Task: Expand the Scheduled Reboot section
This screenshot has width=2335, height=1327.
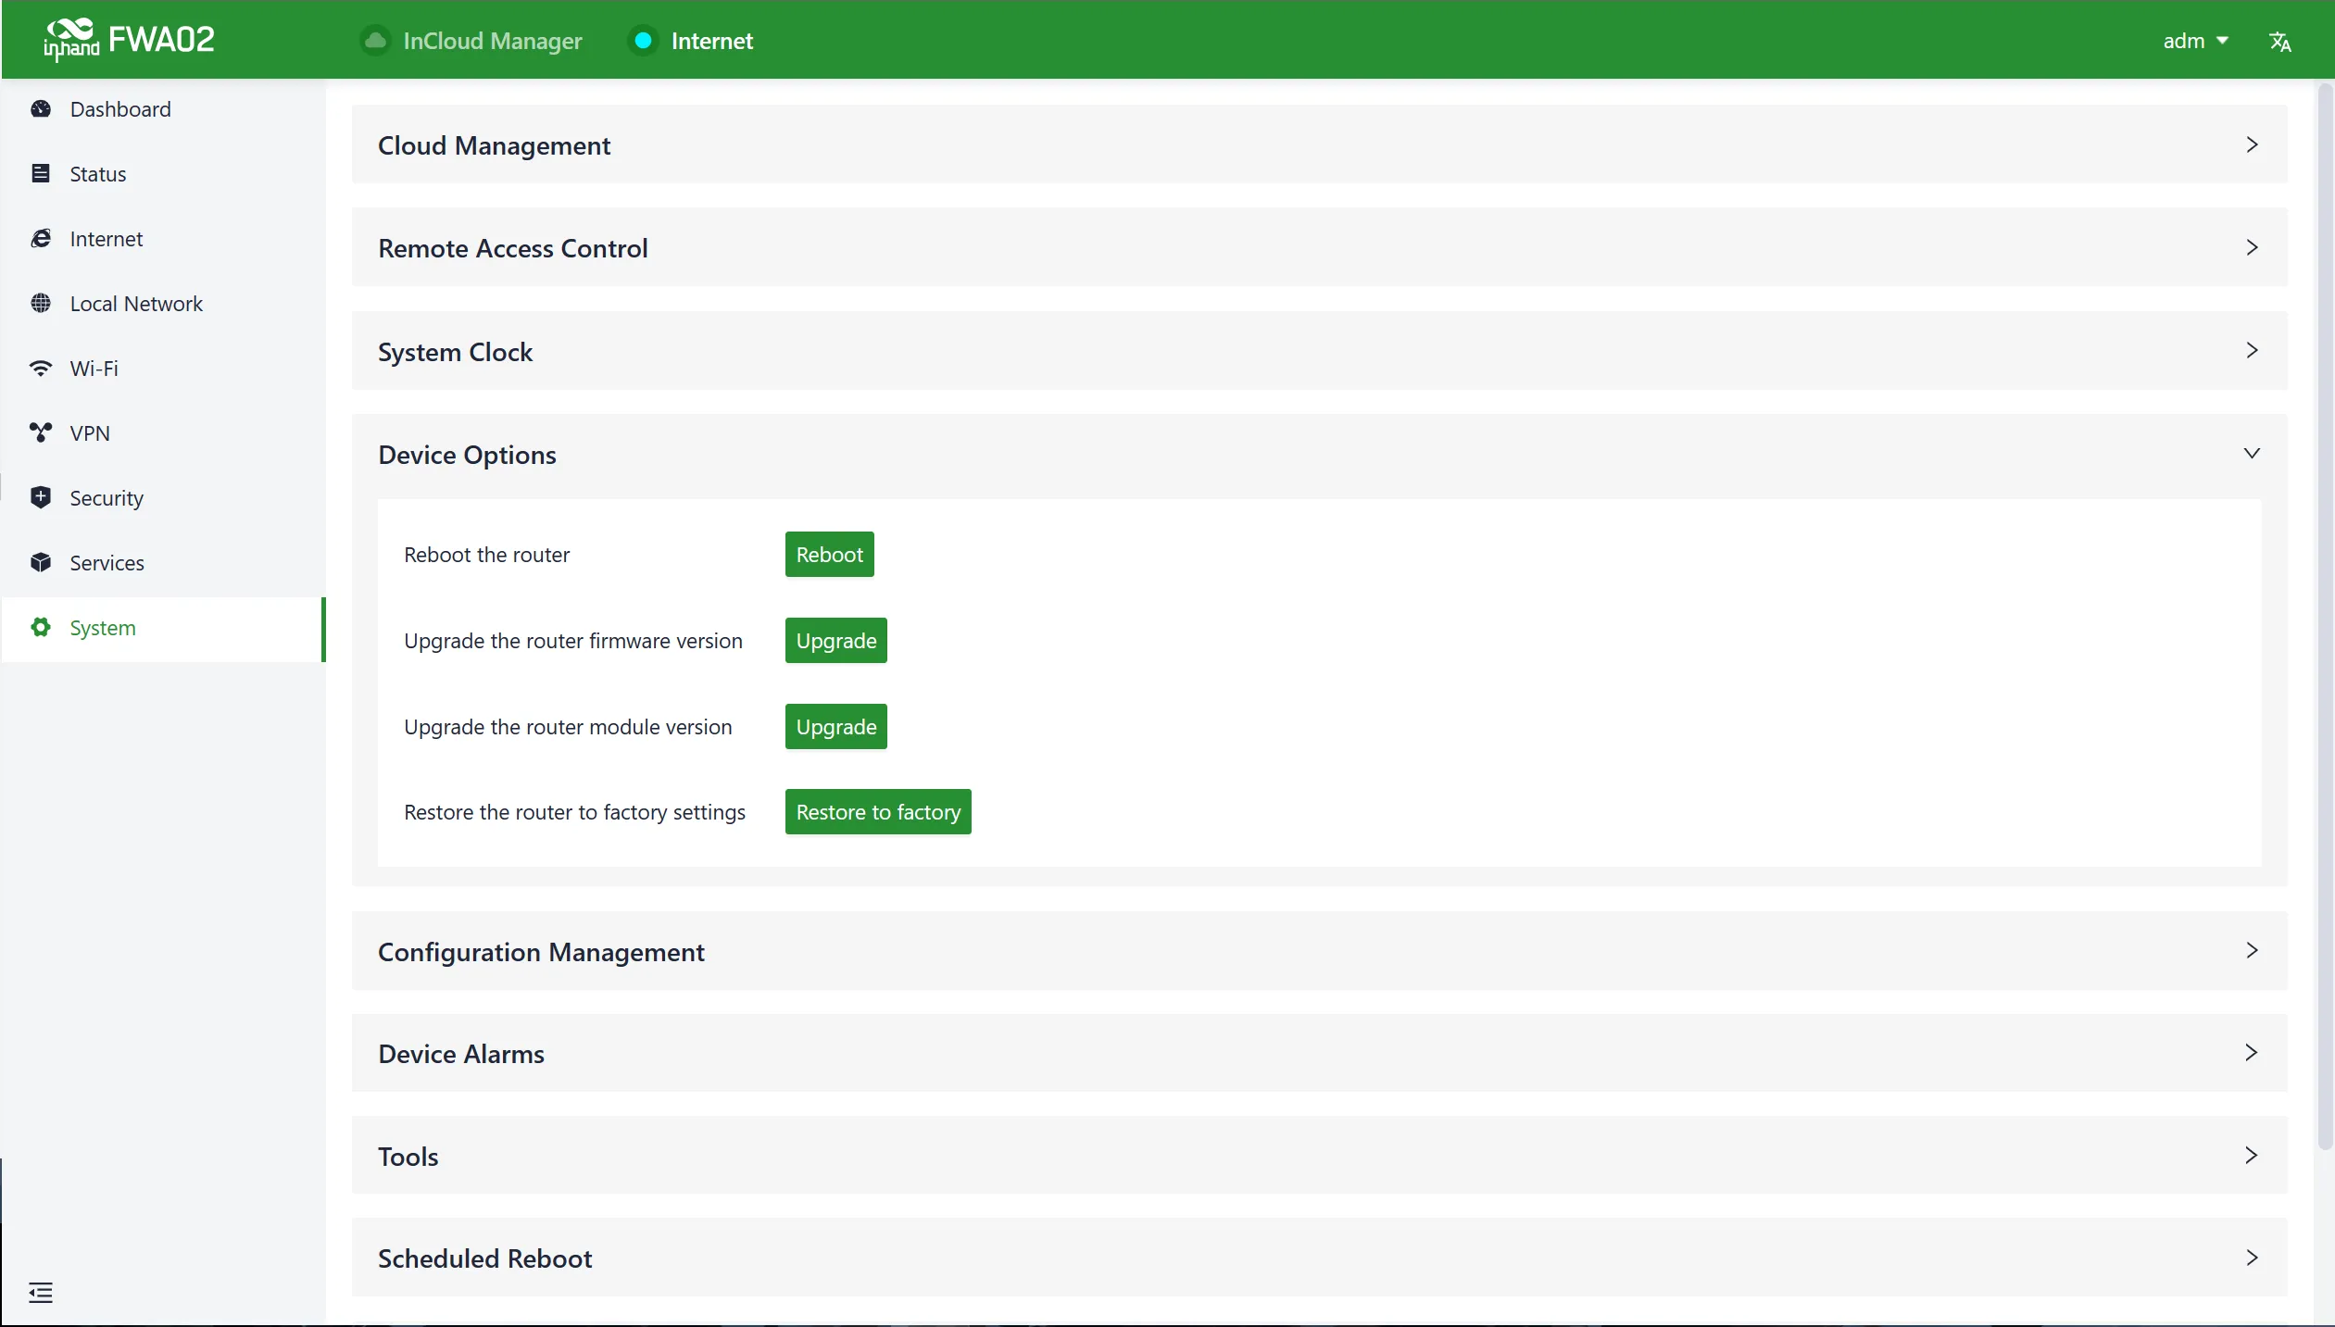Action: pos(1319,1258)
